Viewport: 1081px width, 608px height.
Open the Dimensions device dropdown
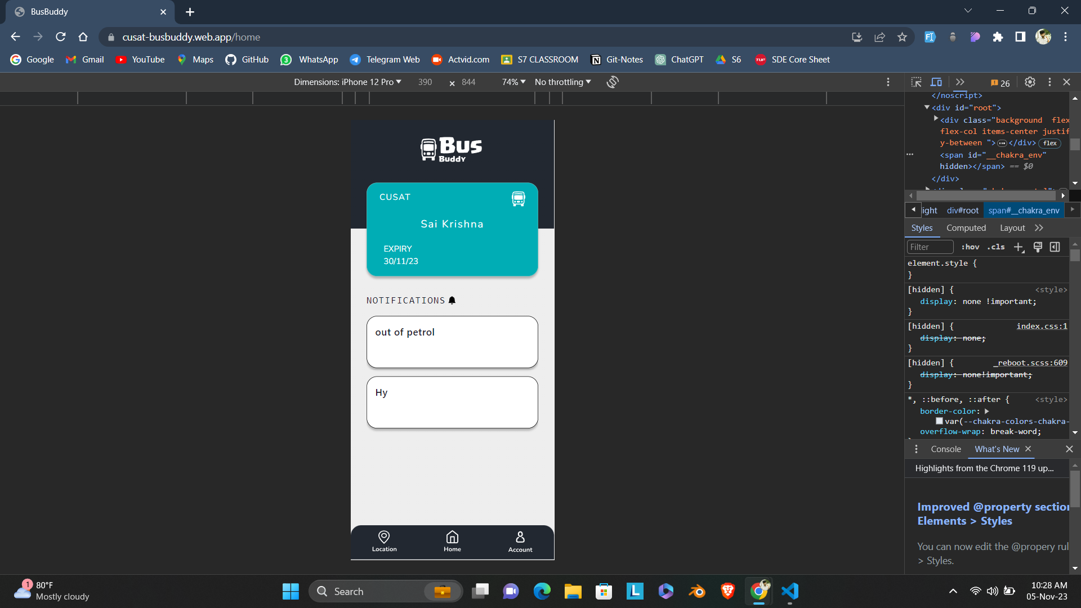pyautogui.click(x=347, y=82)
